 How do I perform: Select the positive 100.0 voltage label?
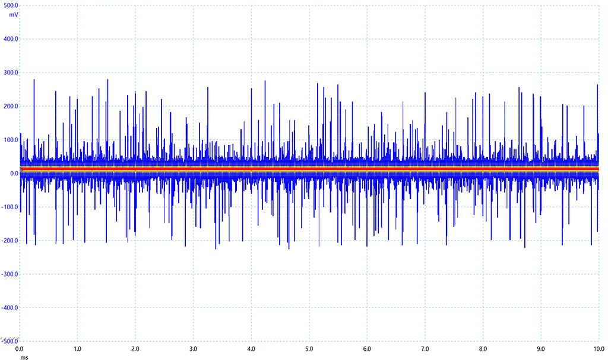point(11,140)
